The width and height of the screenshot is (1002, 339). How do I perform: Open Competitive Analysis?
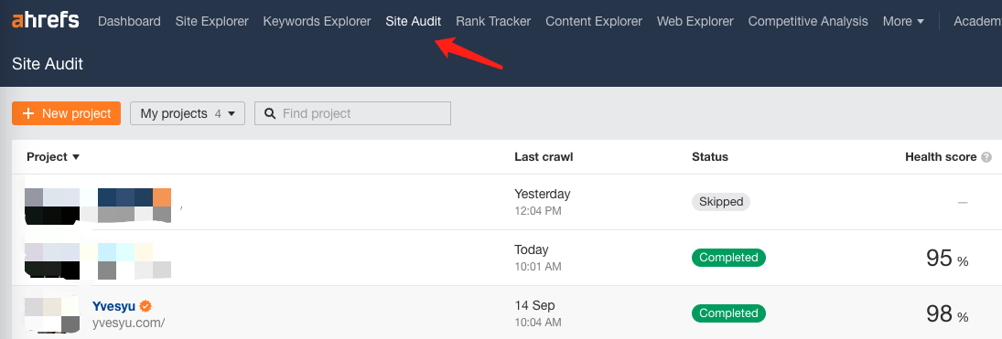point(808,21)
